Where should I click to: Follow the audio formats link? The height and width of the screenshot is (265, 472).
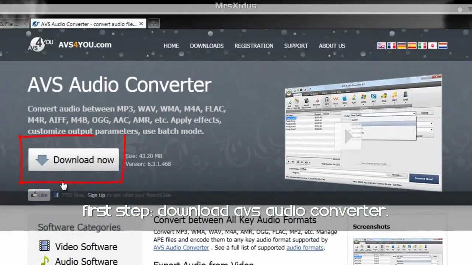tap(305, 248)
